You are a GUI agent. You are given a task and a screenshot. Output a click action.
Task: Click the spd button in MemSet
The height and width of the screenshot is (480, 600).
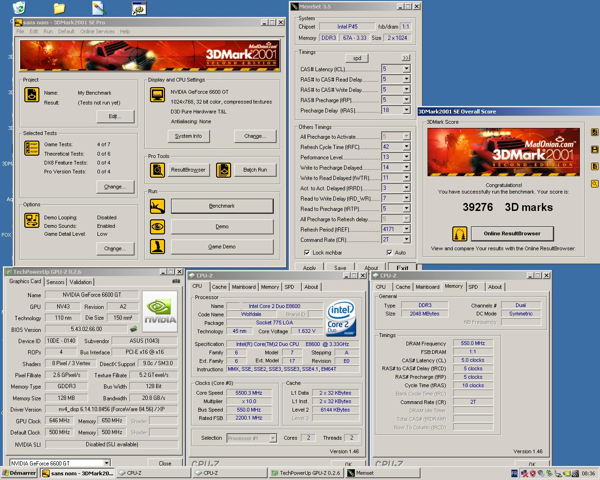point(357,58)
